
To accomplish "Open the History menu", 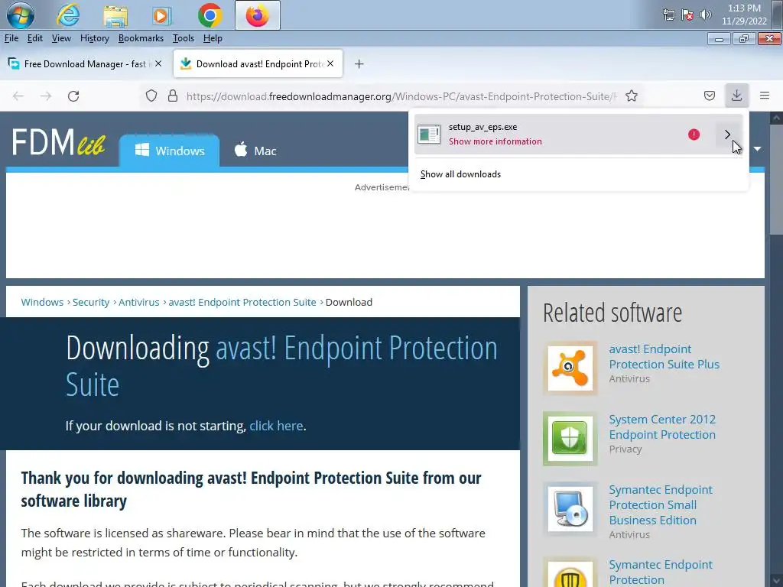I will tap(94, 38).
